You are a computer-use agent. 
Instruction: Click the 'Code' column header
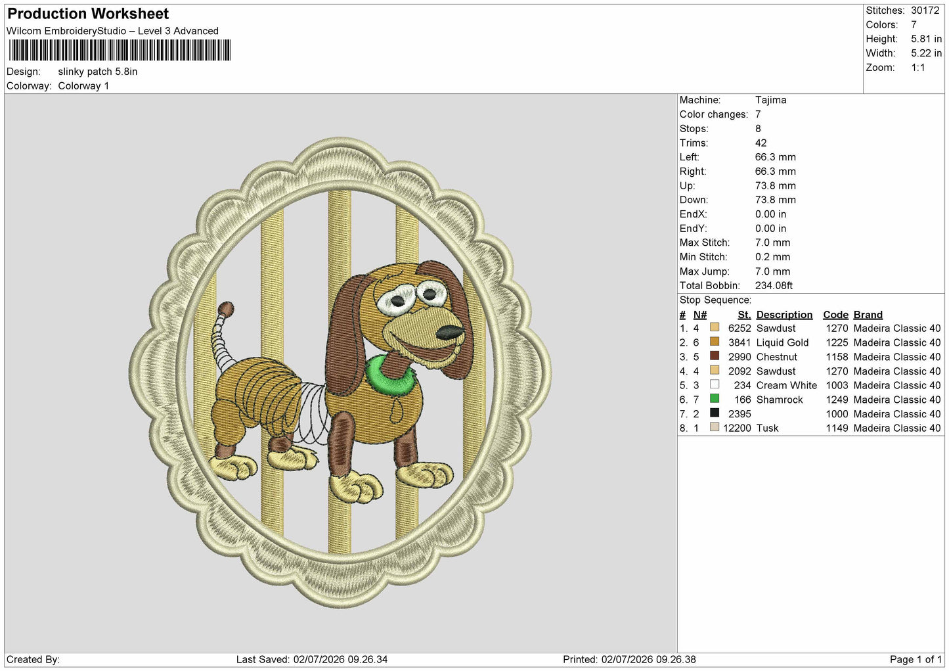pyautogui.click(x=835, y=315)
